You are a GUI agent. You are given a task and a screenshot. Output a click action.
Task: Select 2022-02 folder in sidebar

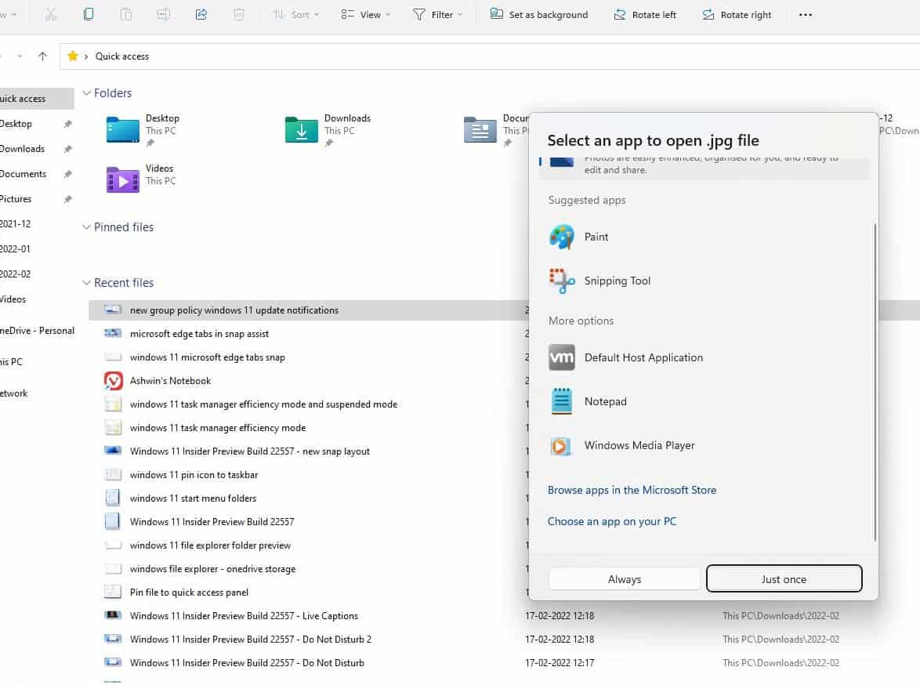point(15,274)
